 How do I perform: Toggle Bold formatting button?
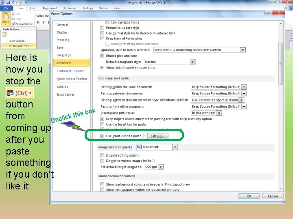38,22
